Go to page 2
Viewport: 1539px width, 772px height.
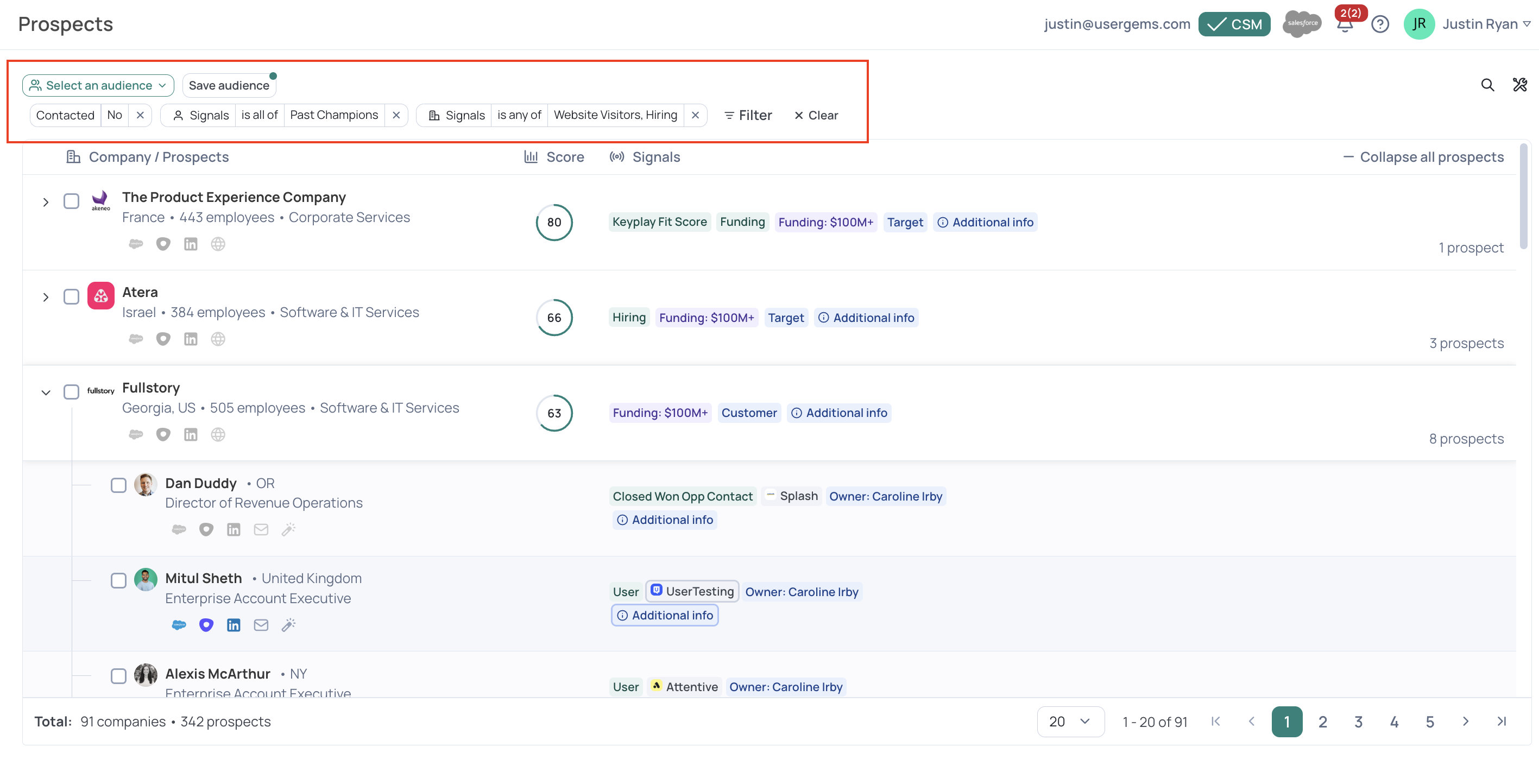pos(1322,722)
